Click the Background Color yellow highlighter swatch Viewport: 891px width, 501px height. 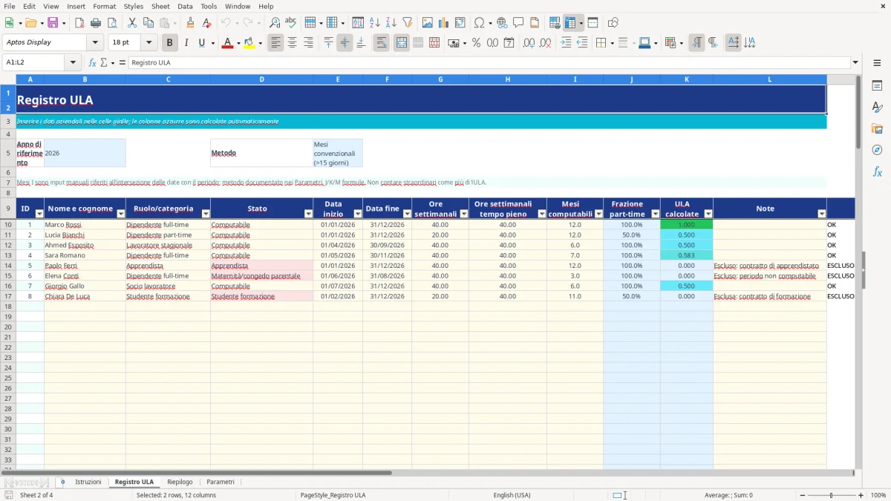pyautogui.click(x=249, y=43)
